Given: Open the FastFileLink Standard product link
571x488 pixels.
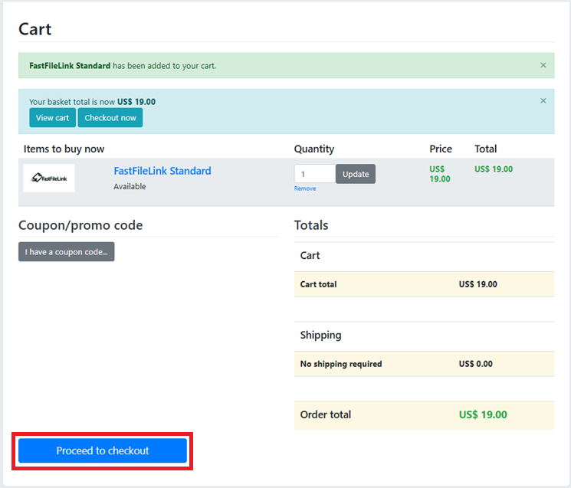Looking at the screenshot, I should (x=162, y=171).
